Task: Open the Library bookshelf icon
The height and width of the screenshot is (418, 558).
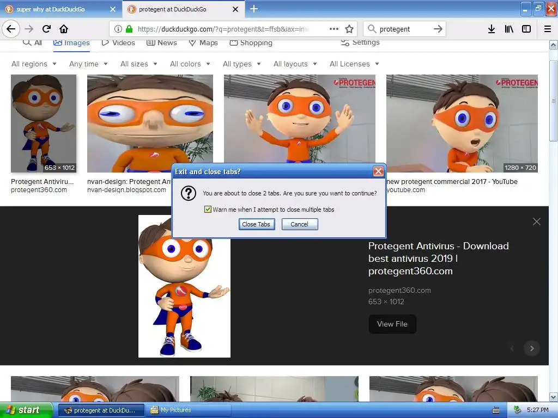Action: click(x=509, y=29)
